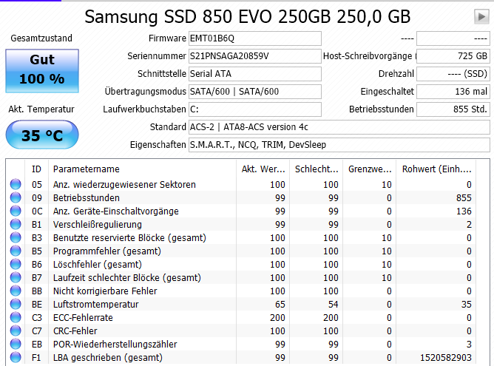This screenshot has height=366, width=494.
Task: Select Nicht korrigierbare Fehler name
Action: (105, 291)
